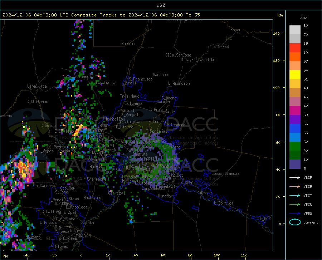Viewport: 322px width, 260px height.
Task: Select the yellow 51-54 dBZ color swatch
Action: pos(295,75)
